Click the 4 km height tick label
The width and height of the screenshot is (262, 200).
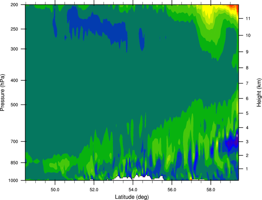click(247, 128)
